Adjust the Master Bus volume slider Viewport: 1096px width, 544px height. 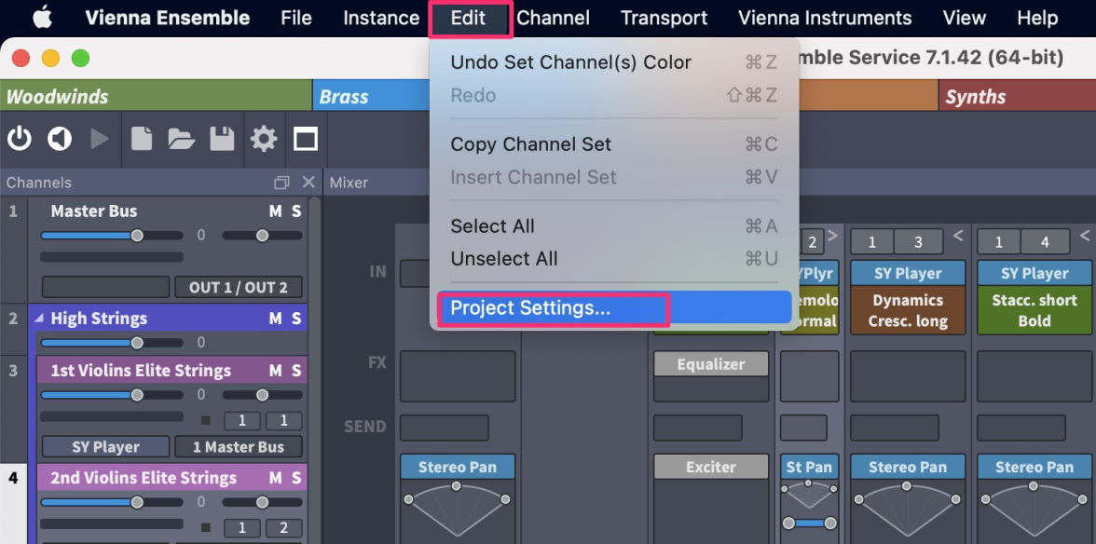(x=112, y=236)
